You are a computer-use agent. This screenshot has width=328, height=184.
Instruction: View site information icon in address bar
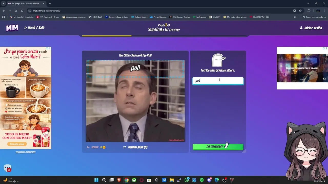[x=29, y=11]
